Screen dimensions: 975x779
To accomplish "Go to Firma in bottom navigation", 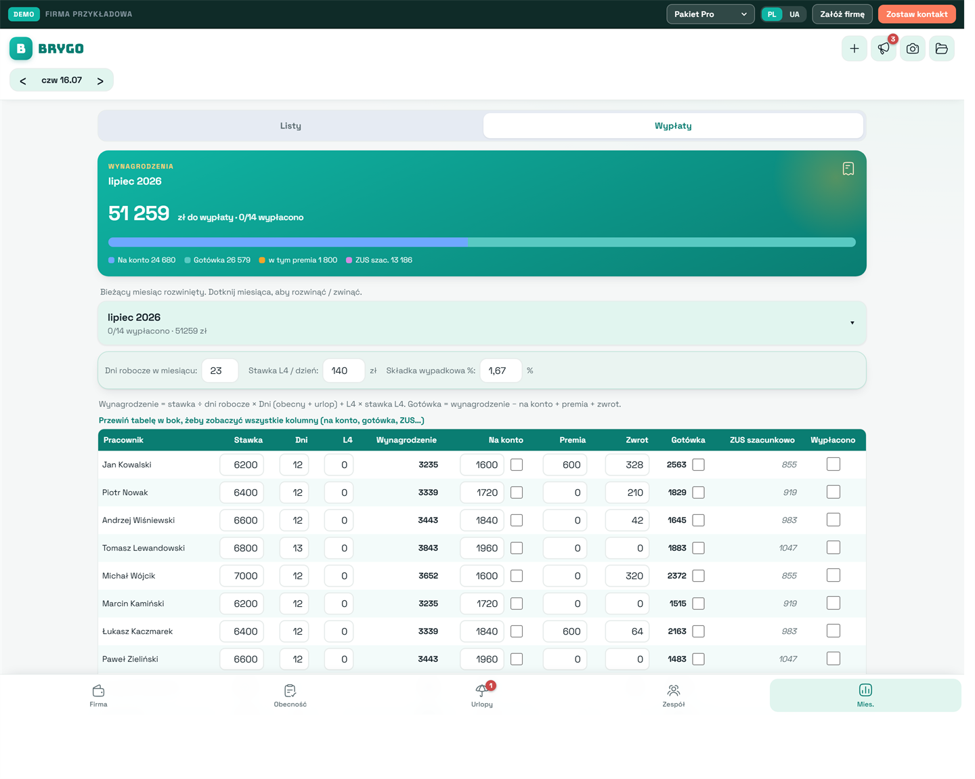I will tap(98, 696).
